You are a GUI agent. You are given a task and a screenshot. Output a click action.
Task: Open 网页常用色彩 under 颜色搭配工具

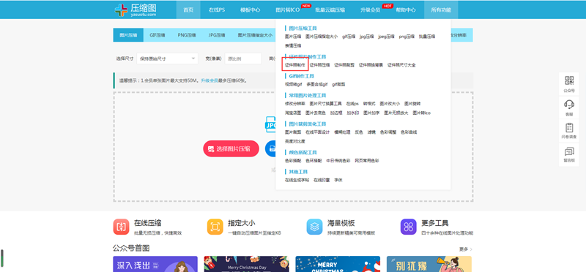pyautogui.click(x=367, y=160)
